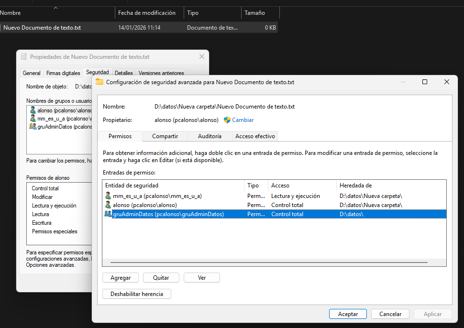
Task: Select gruAdminDatos group icon in Properties list
Action: [33, 127]
